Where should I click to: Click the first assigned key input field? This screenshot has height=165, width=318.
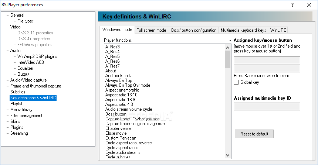(x=267, y=60)
